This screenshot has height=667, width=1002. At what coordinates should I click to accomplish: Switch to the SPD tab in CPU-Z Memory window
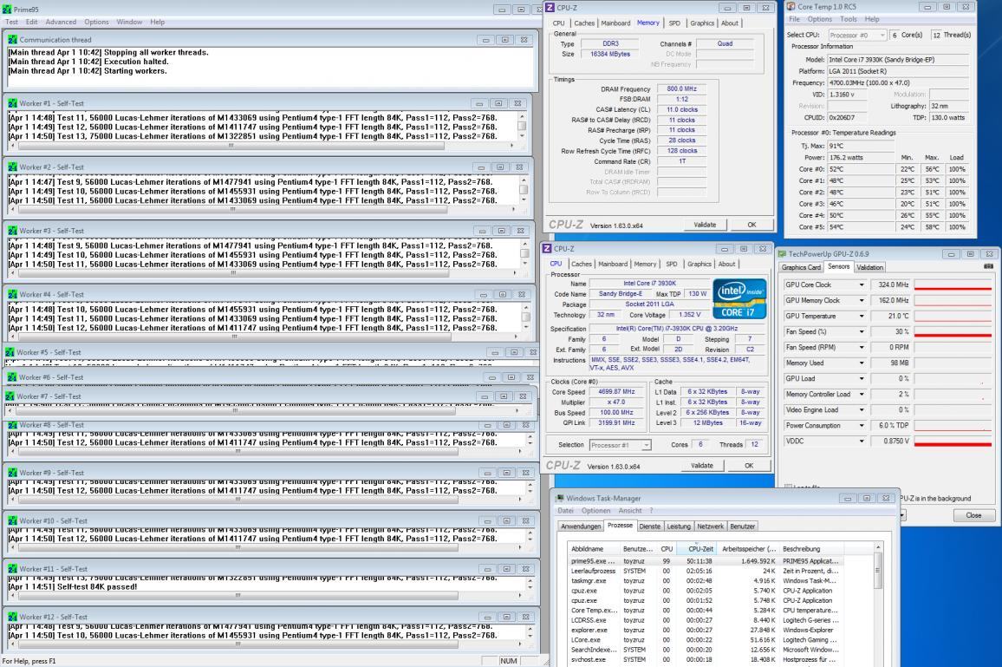coord(674,23)
